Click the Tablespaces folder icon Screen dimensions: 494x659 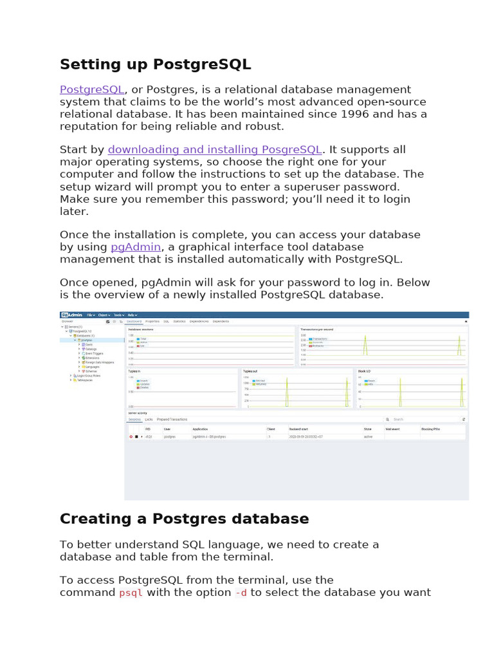[x=75, y=380]
